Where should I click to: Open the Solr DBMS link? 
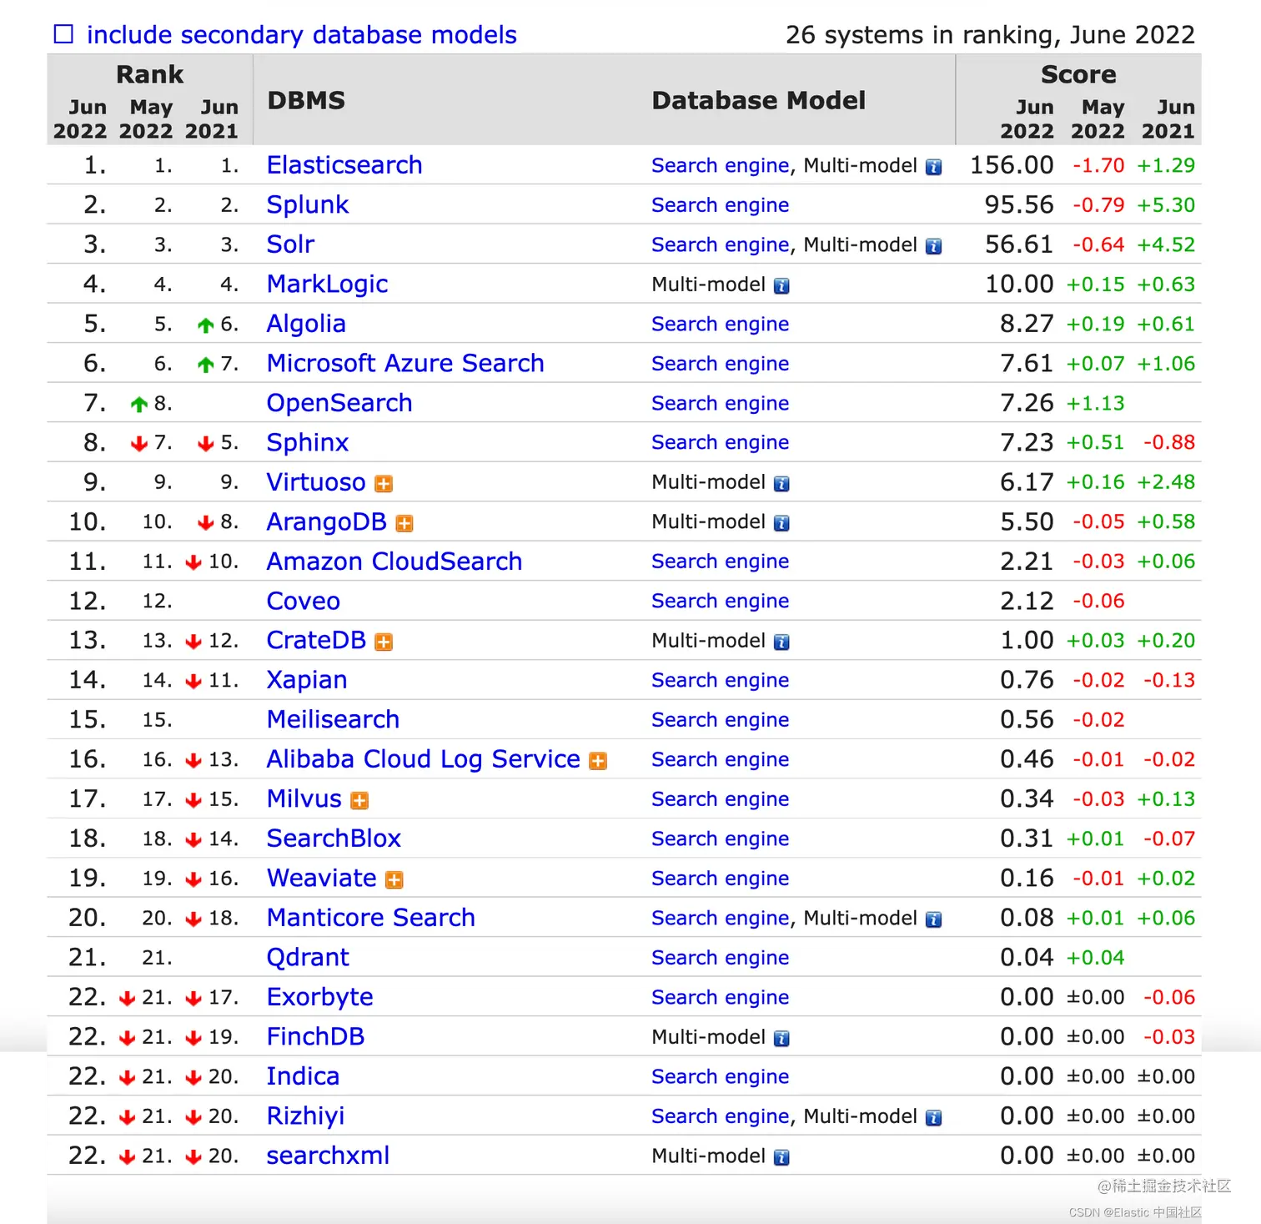[x=290, y=244]
